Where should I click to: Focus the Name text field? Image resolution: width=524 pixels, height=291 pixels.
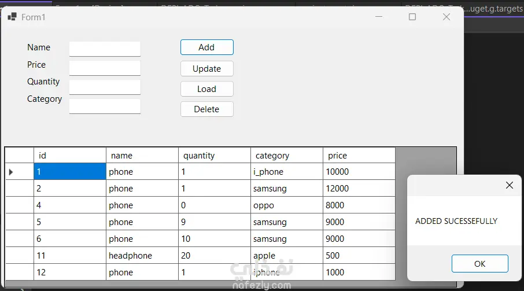(x=105, y=49)
